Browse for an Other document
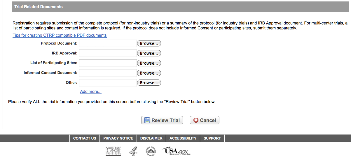Viewport: 351px width, 157px height. coord(149,83)
